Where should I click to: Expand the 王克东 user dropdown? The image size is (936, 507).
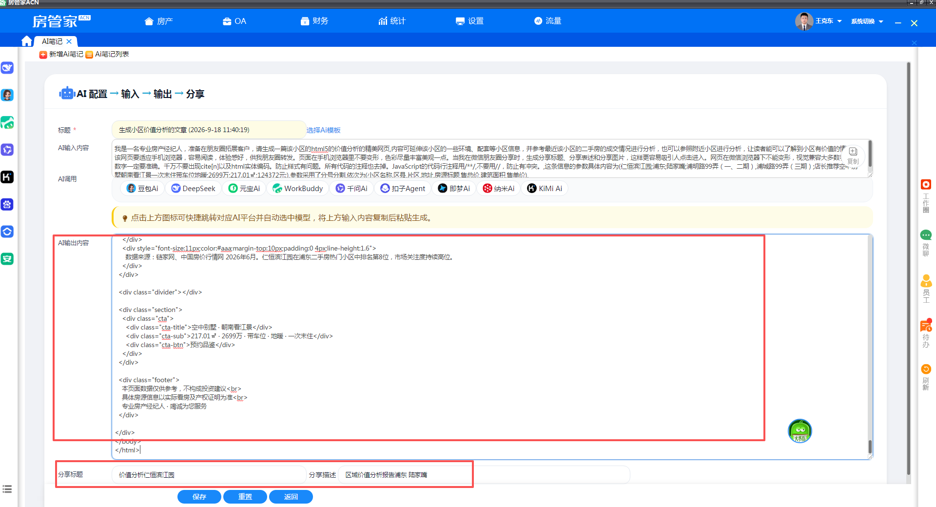pyautogui.click(x=819, y=21)
